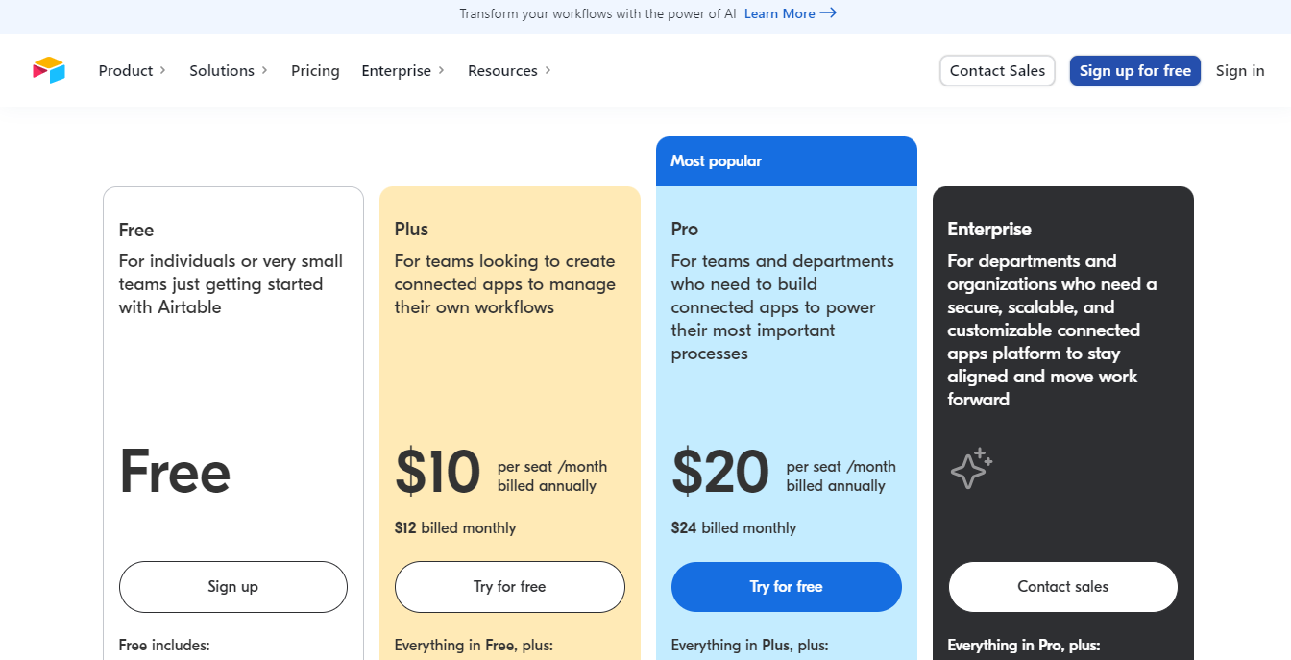The width and height of the screenshot is (1291, 660).
Task: Open the Enterprise navigation dropdown
Action: click(x=396, y=70)
